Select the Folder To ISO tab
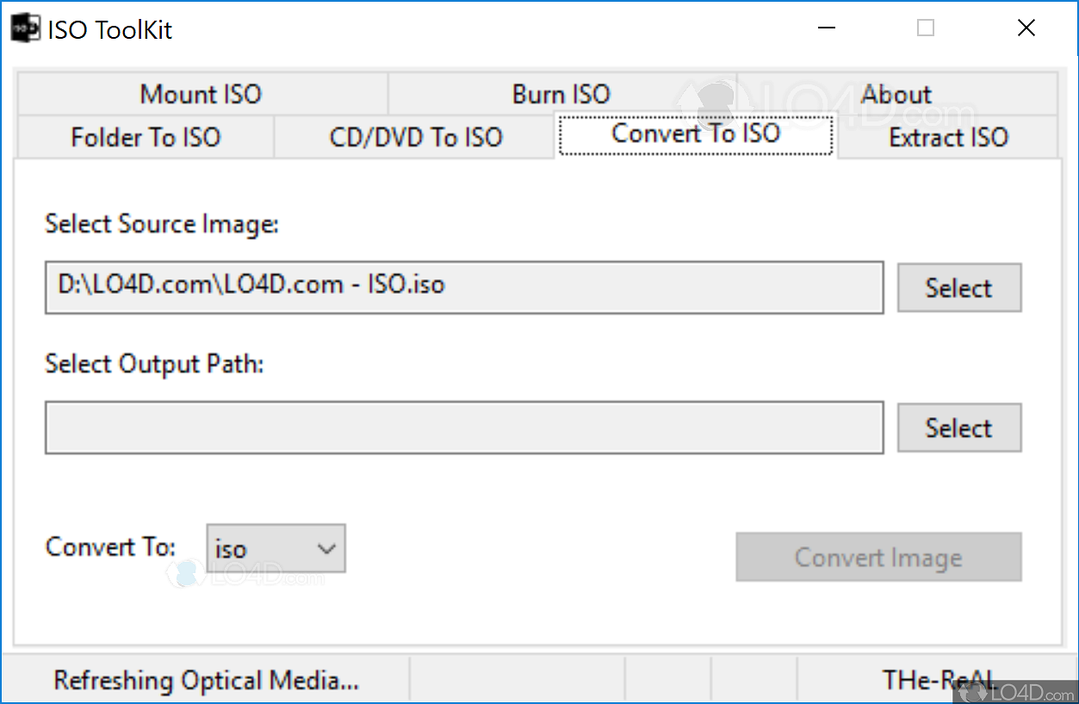 (146, 137)
